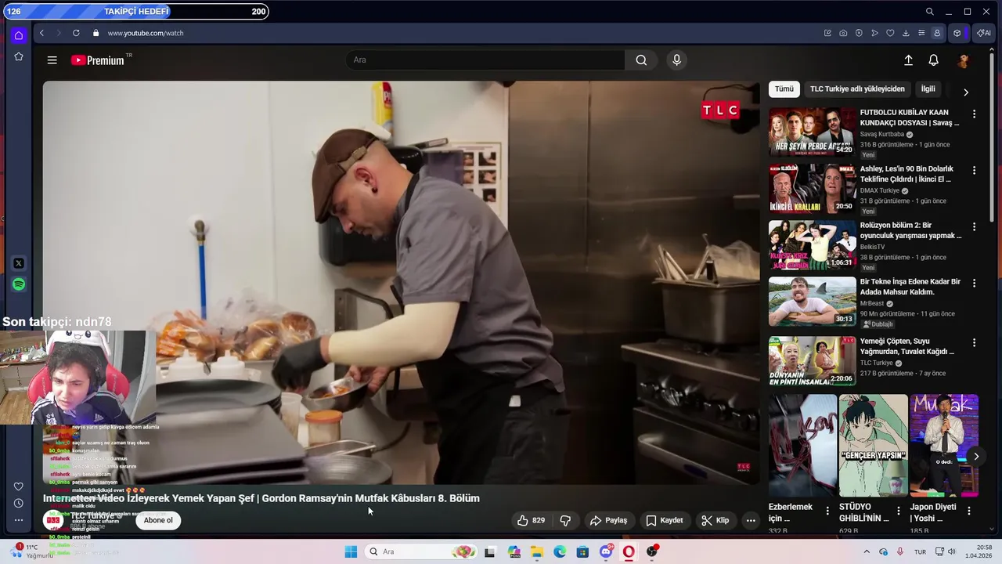The height and width of the screenshot is (564, 1002).
Task: Open Opera downloads icon
Action: click(x=906, y=33)
